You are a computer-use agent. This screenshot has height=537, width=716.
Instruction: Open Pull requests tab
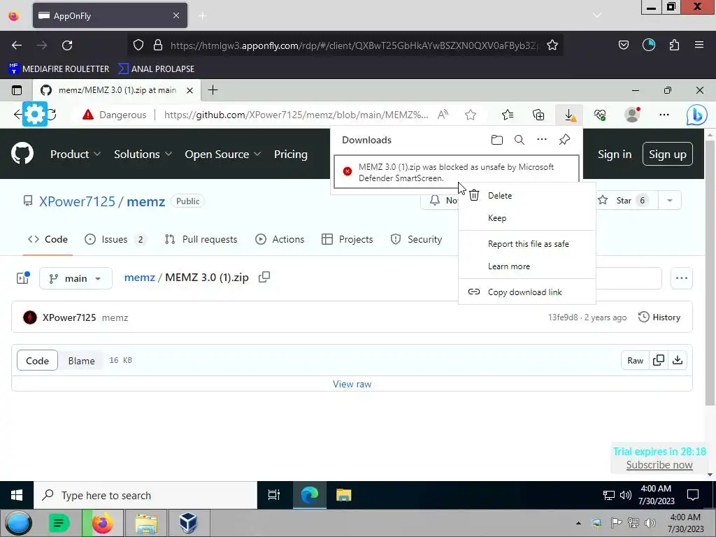tap(201, 239)
